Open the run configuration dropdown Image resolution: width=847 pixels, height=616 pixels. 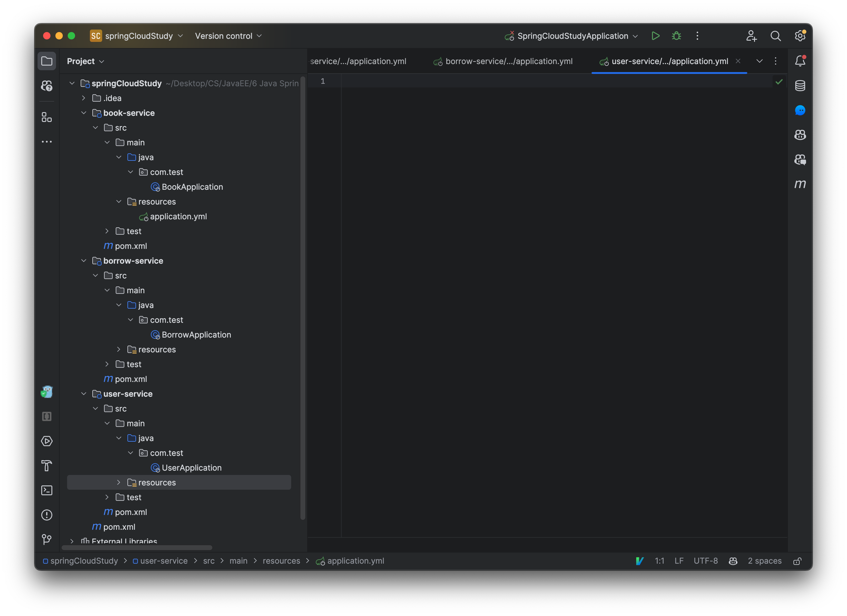[x=571, y=36]
